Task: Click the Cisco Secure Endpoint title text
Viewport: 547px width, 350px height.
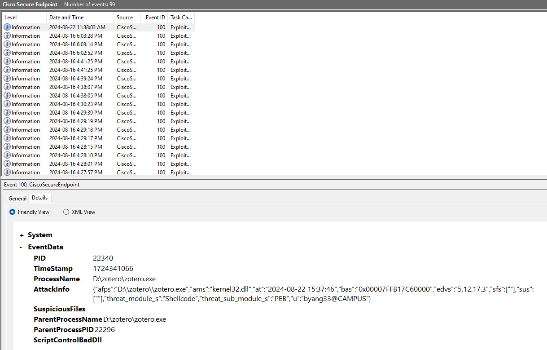Action: point(30,4)
